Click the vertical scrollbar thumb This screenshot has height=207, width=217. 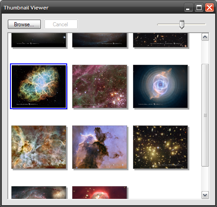point(205,116)
